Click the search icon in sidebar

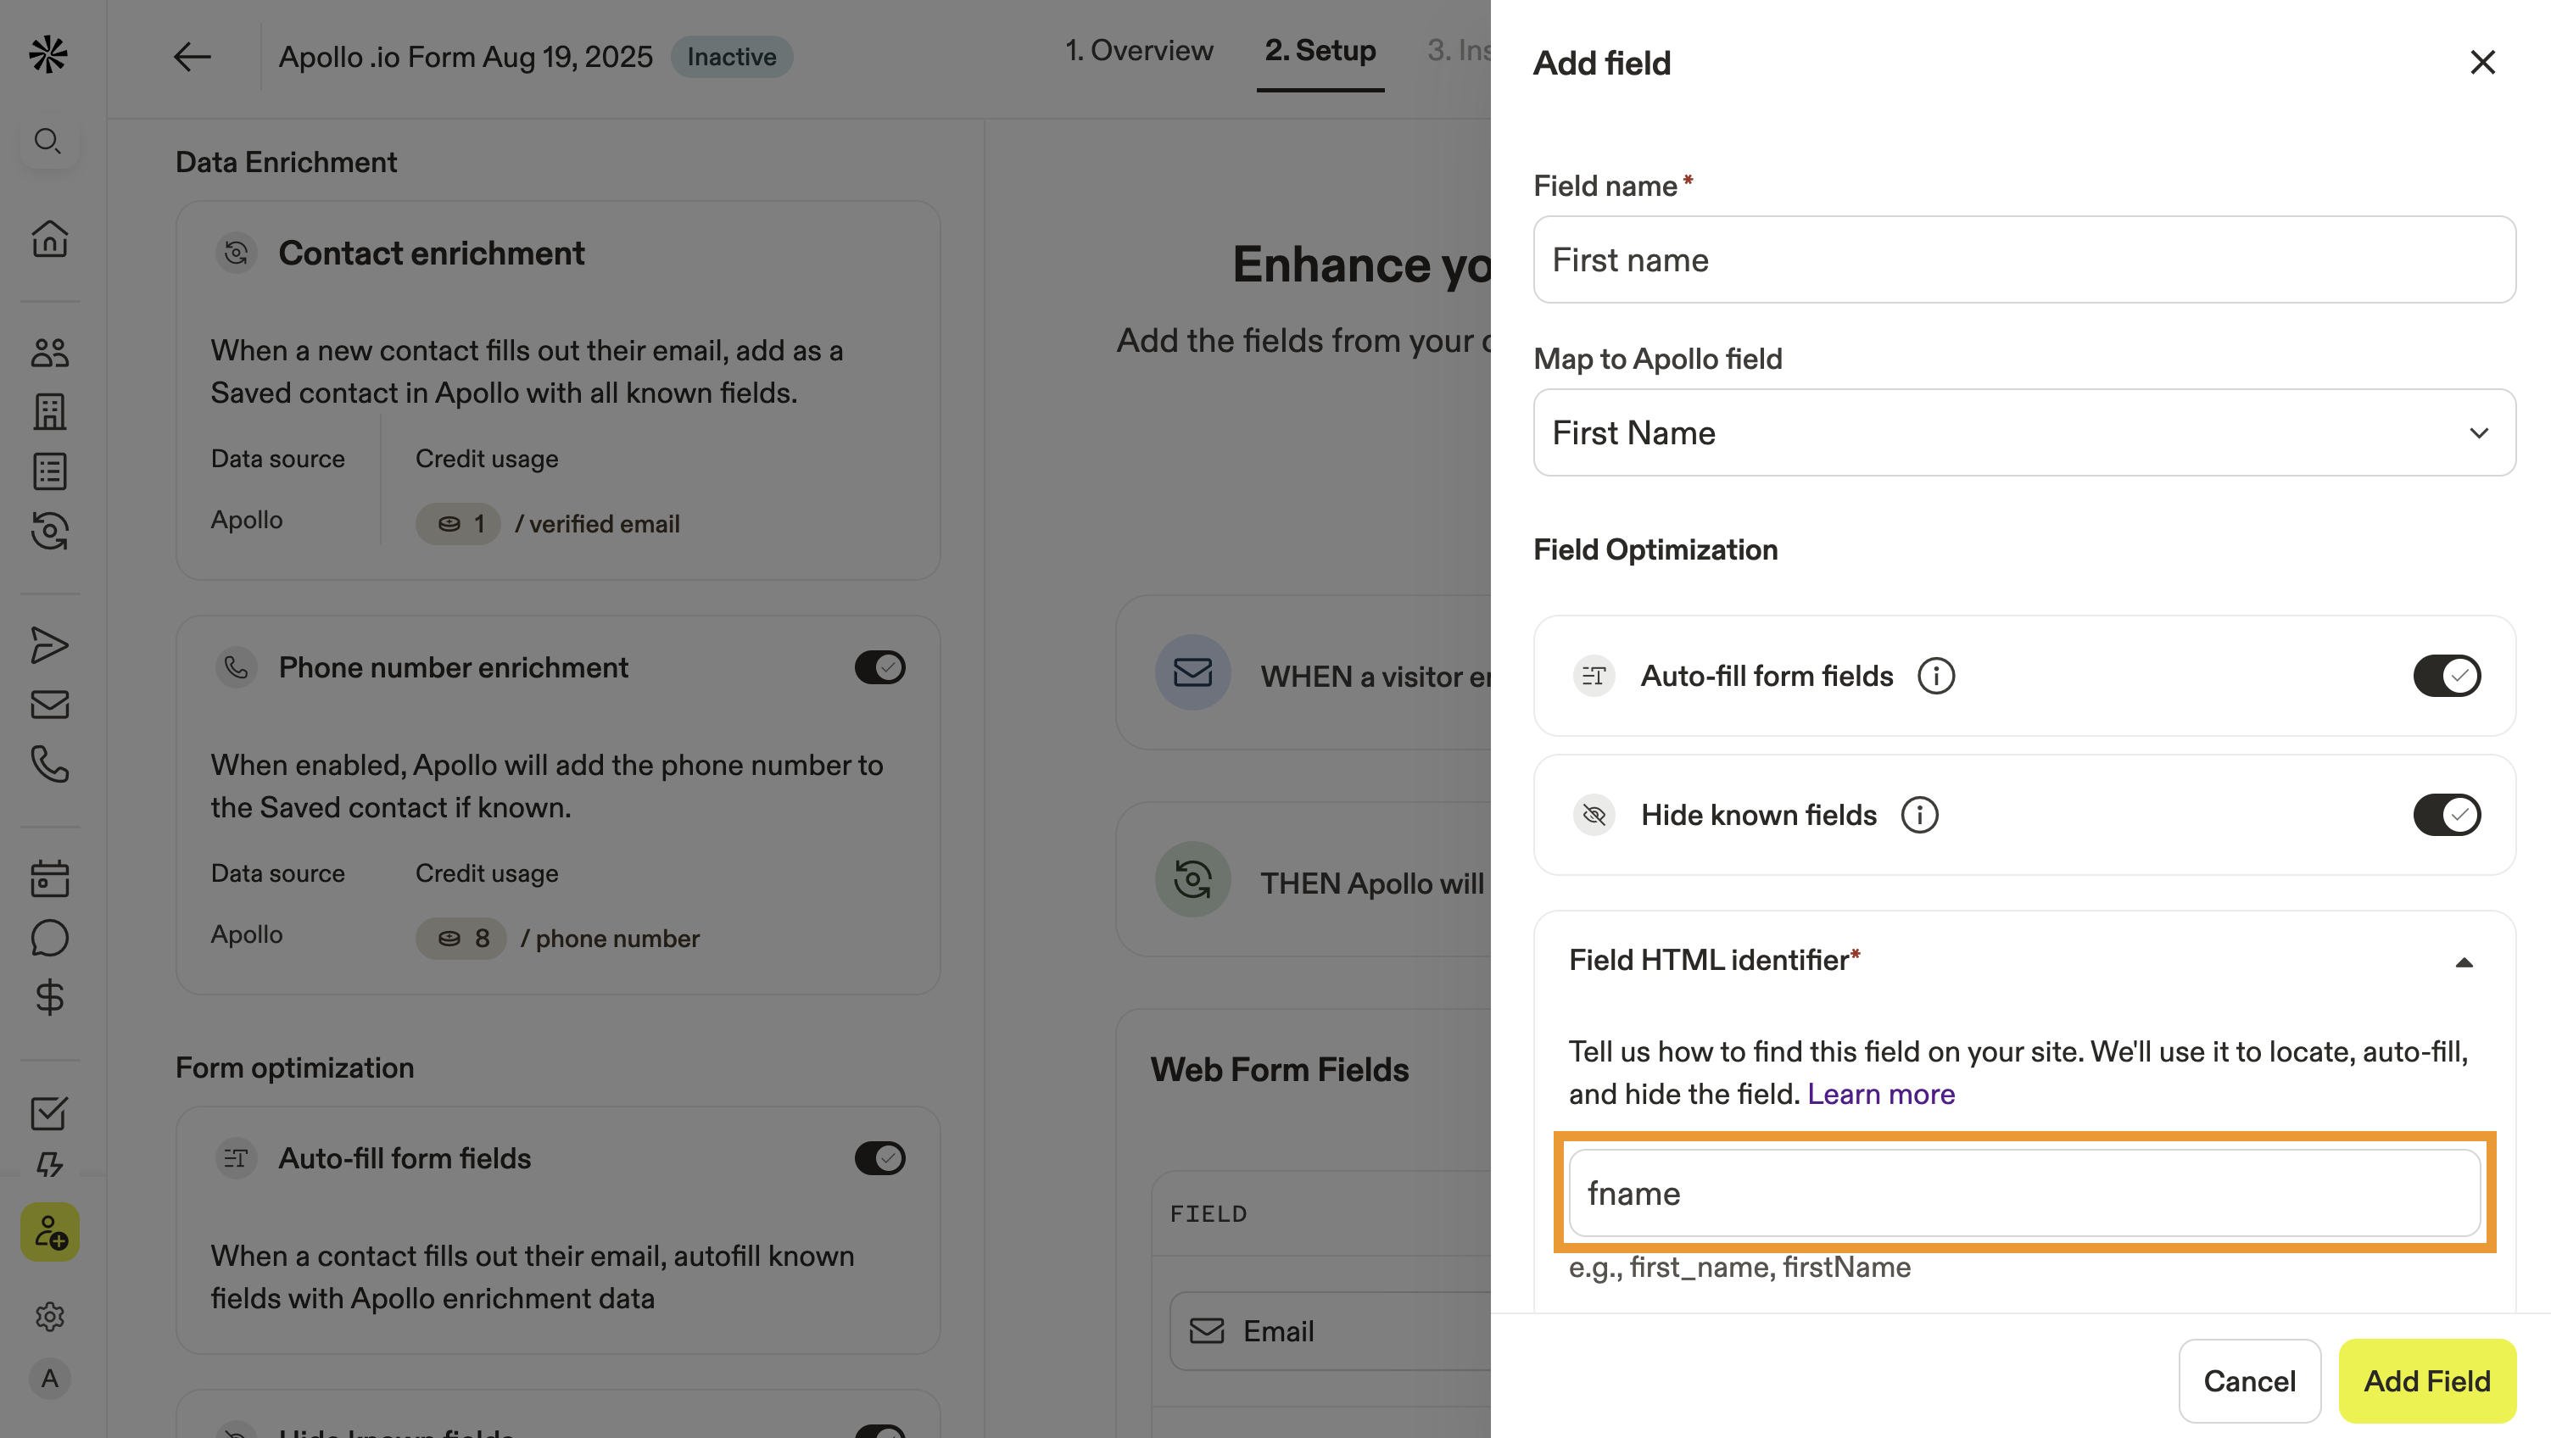48,142
